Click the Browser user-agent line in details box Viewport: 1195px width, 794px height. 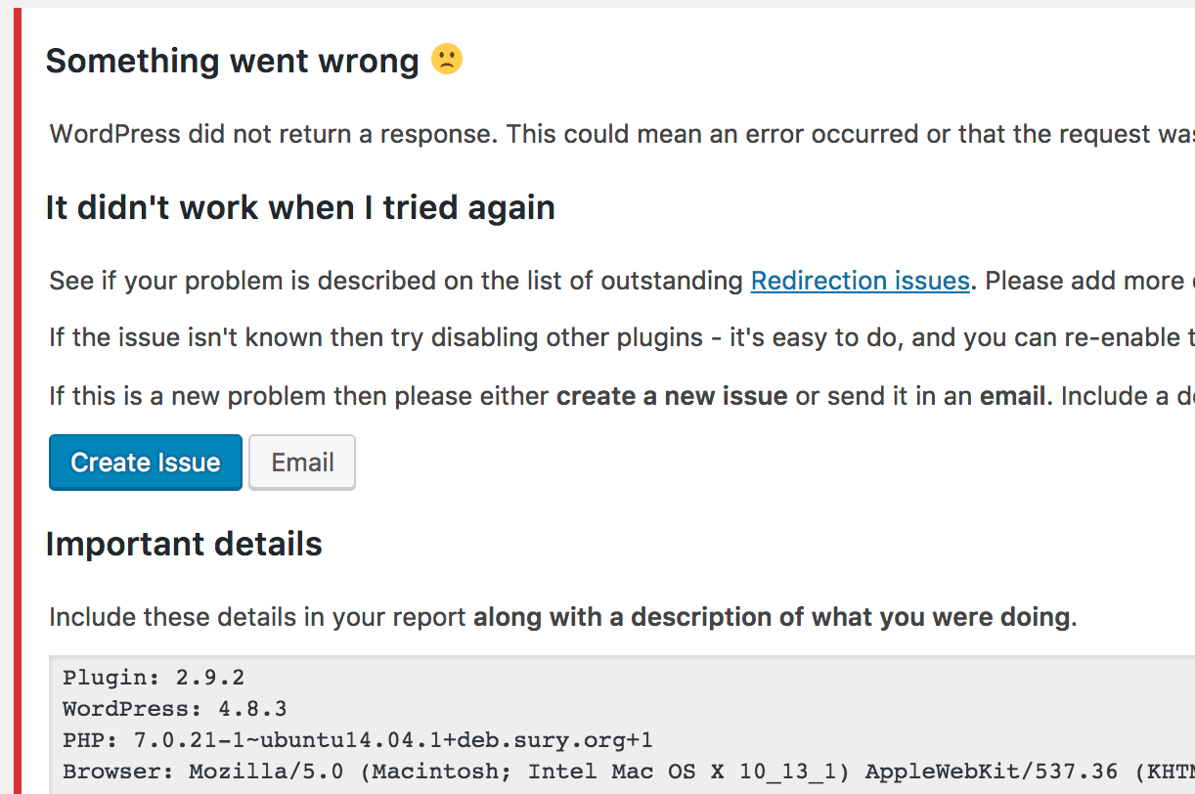(629, 771)
